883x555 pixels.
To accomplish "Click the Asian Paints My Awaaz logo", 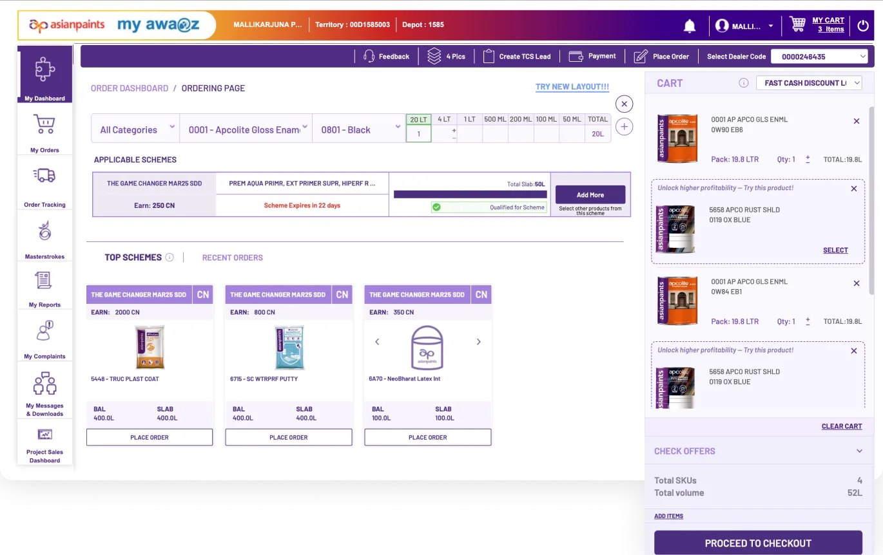I will pyautogui.click(x=116, y=26).
